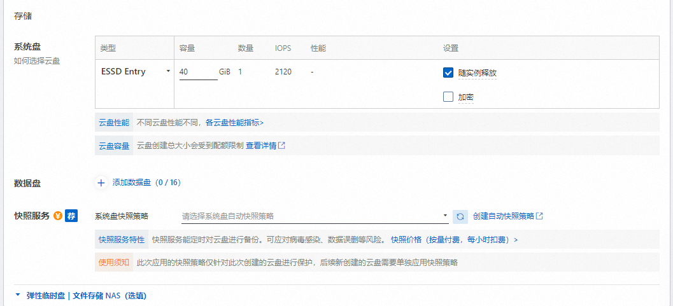Open the 系统盘快照策略 selection dropdown
Viewport: 673px width, 306px height.
pos(315,216)
